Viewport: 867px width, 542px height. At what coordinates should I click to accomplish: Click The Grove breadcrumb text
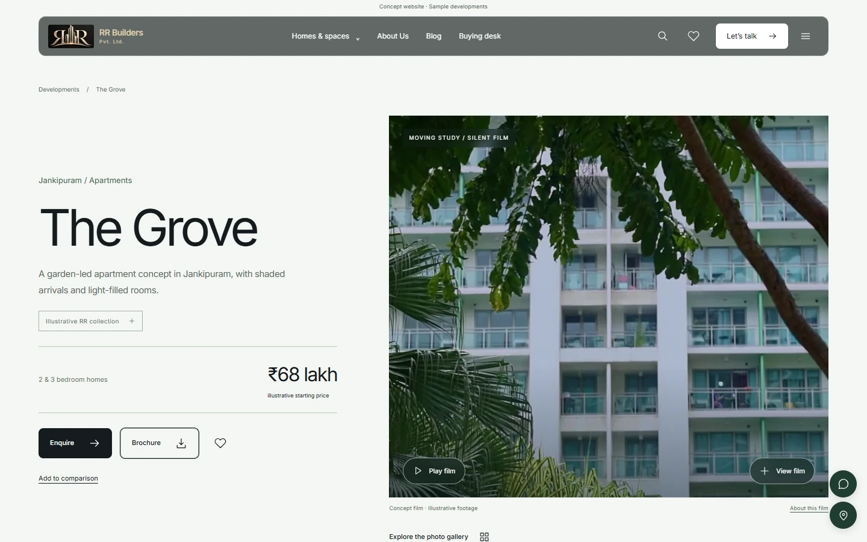click(111, 90)
